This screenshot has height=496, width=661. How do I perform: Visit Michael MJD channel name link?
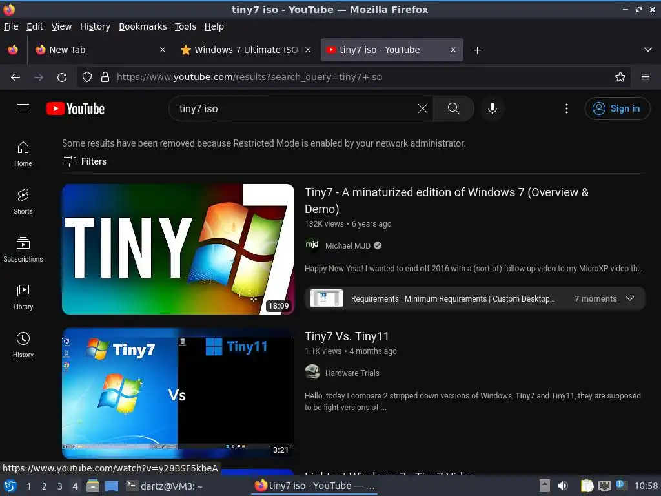pyautogui.click(x=348, y=246)
